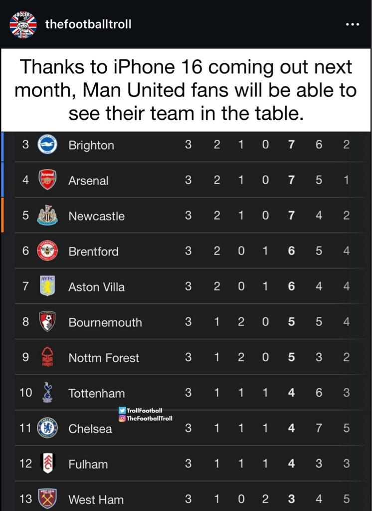372x511 pixels.
Task: Click the Aston Villa club crest
Action: [47, 286]
